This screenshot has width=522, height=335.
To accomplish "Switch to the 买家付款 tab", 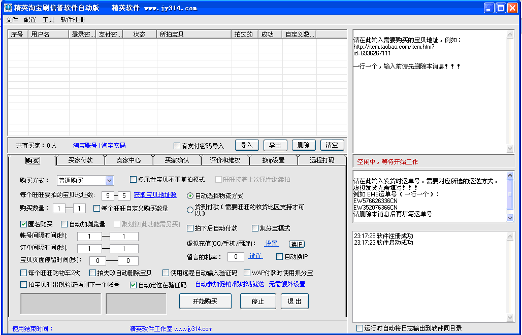I will (x=80, y=160).
